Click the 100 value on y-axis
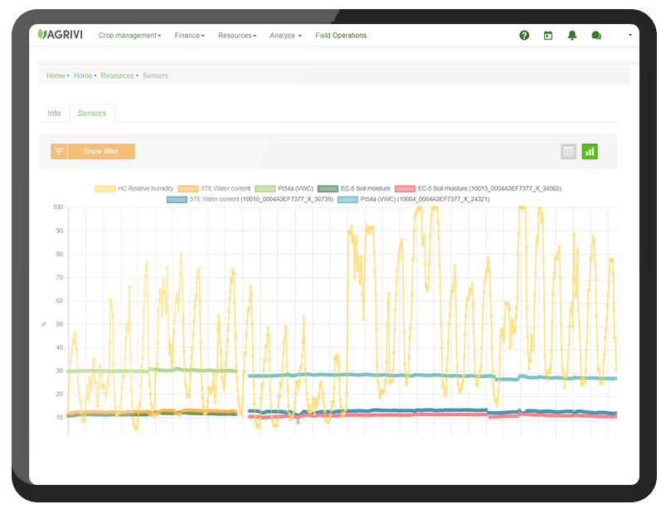666x509 pixels. [x=58, y=207]
